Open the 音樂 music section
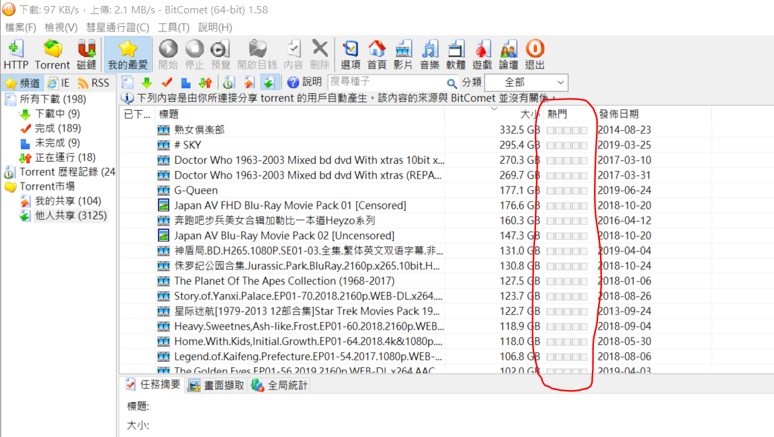774x437 pixels. 429,54
